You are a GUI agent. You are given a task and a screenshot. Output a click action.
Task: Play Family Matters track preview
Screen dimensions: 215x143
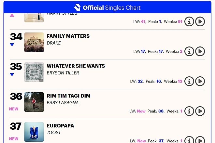(x=200, y=51)
